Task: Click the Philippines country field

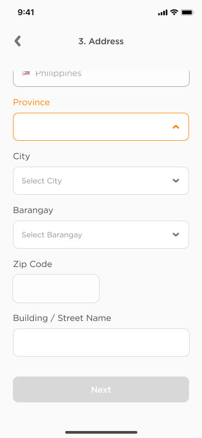Action: (101, 78)
